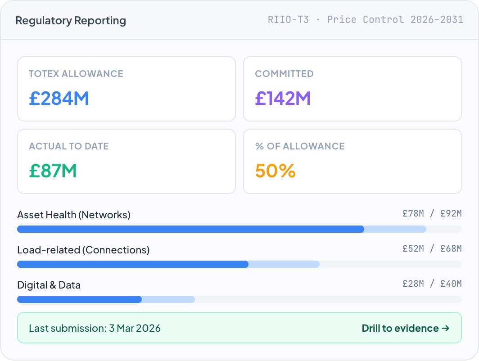Select the Load-related (Connections) progress bar
479x361 pixels.
click(239, 264)
